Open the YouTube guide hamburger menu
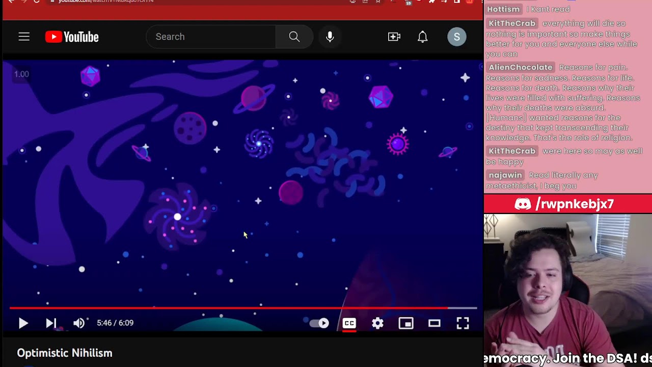The width and height of the screenshot is (652, 367). pyautogui.click(x=24, y=37)
